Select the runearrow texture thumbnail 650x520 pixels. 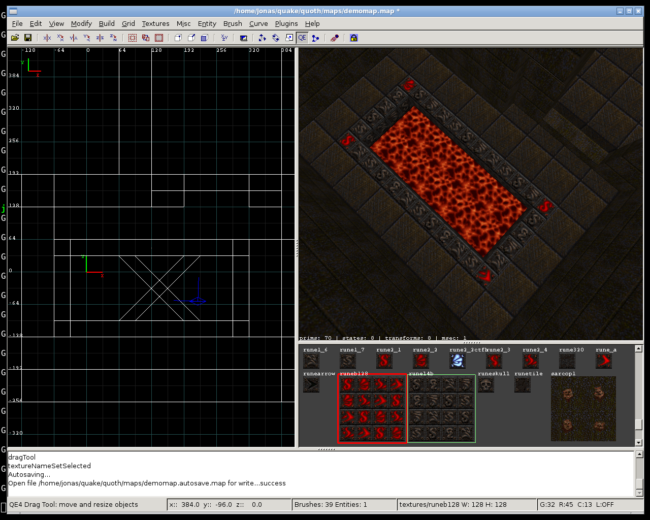point(311,385)
